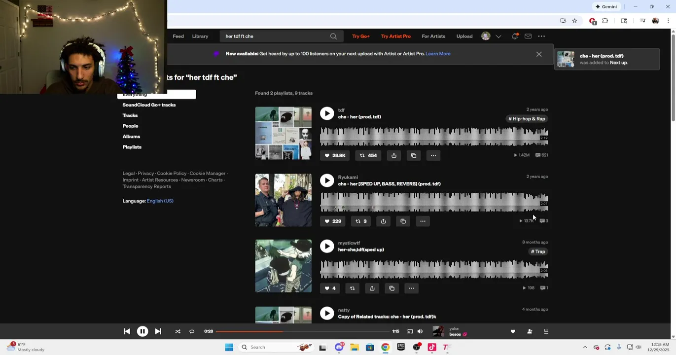Follow the artist yuke from player bar

click(x=530, y=331)
